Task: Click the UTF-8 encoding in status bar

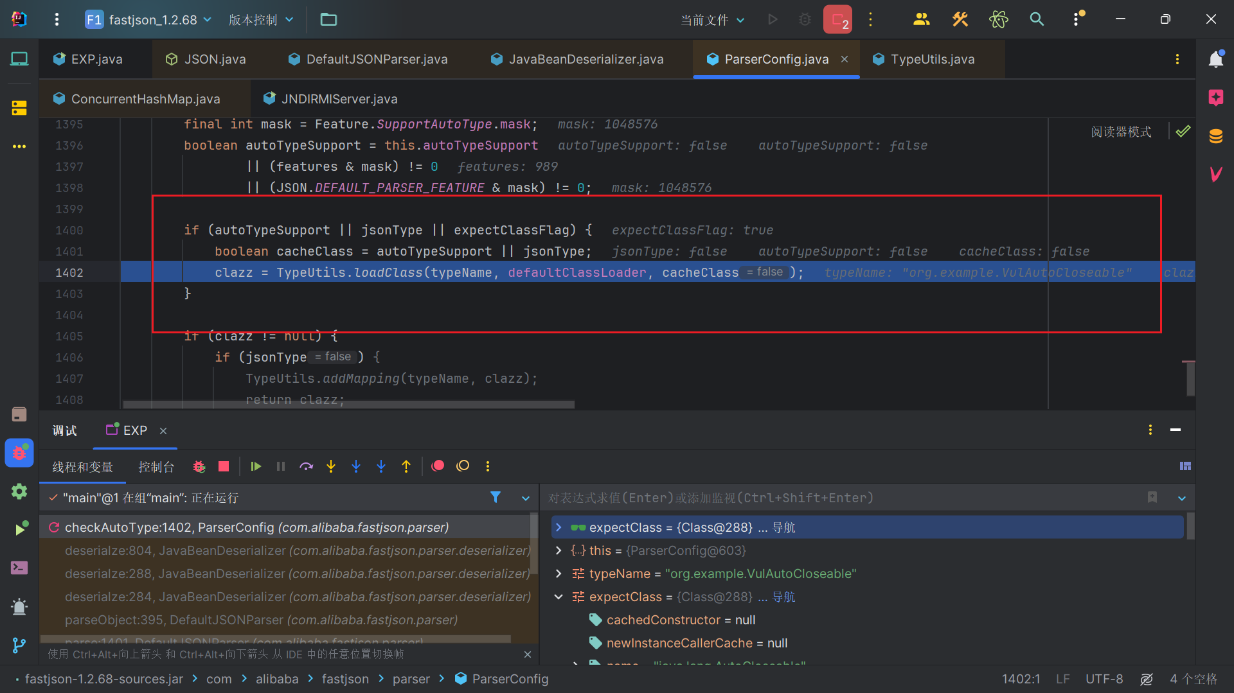Action: pos(1104,679)
